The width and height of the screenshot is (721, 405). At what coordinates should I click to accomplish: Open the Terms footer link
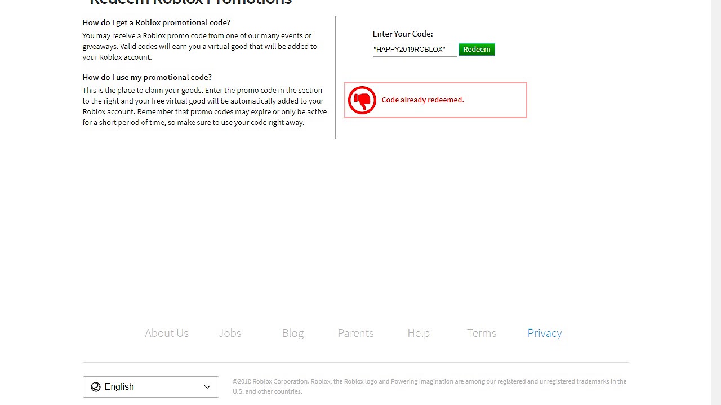click(482, 333)
